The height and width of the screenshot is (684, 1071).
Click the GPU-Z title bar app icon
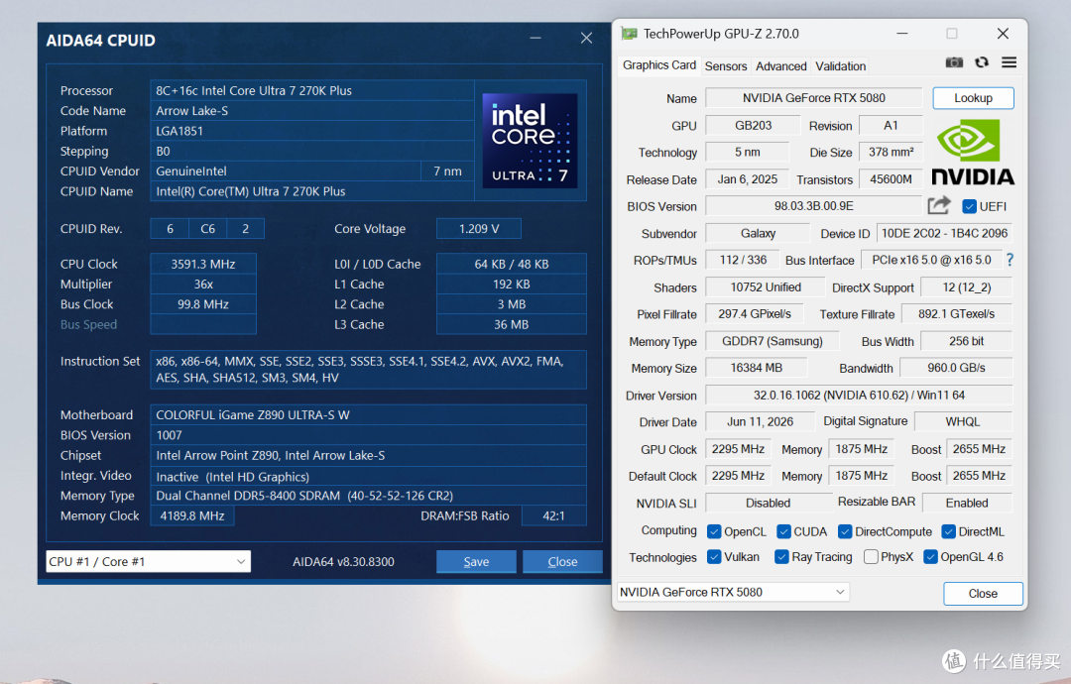[629, 34]
